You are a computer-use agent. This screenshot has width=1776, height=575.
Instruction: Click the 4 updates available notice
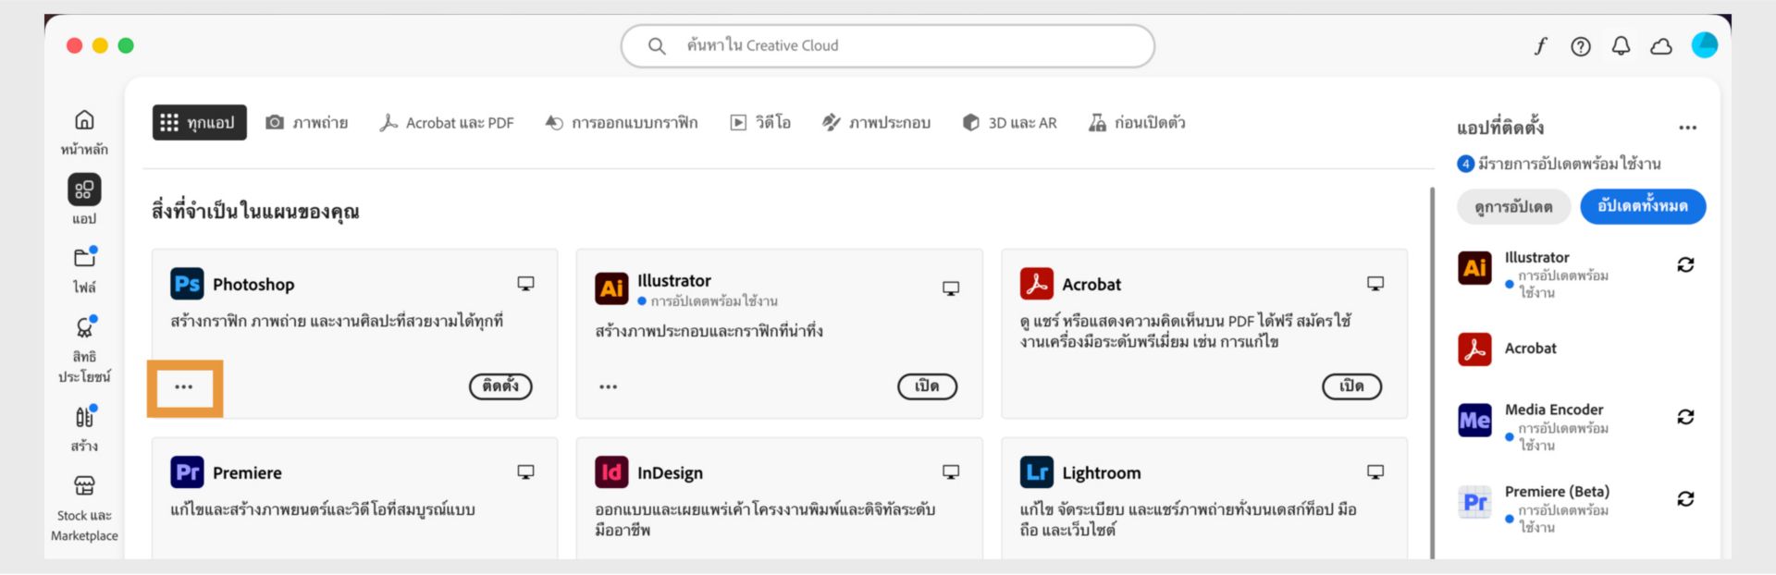(x=1559, y=164)
